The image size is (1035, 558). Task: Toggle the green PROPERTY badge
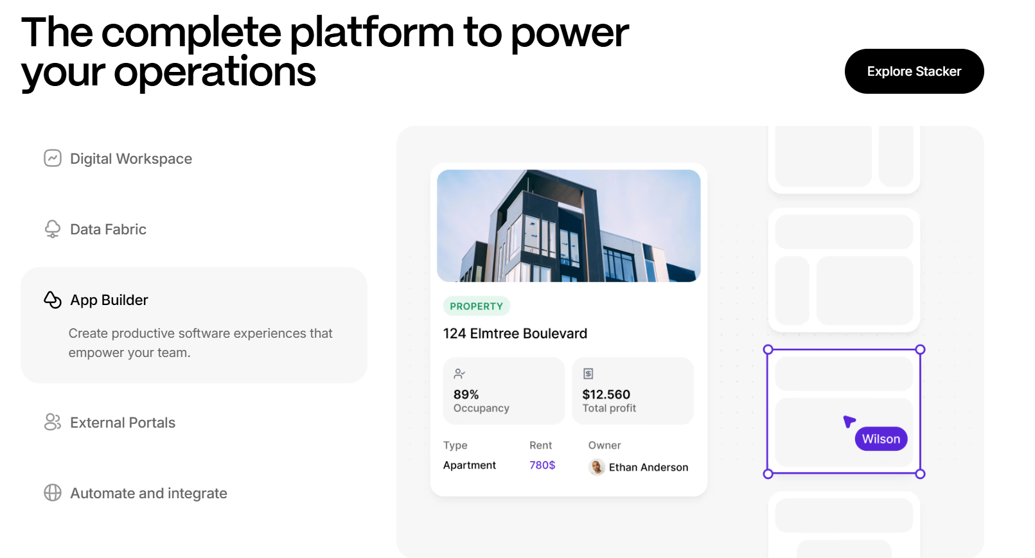(476, 306)
